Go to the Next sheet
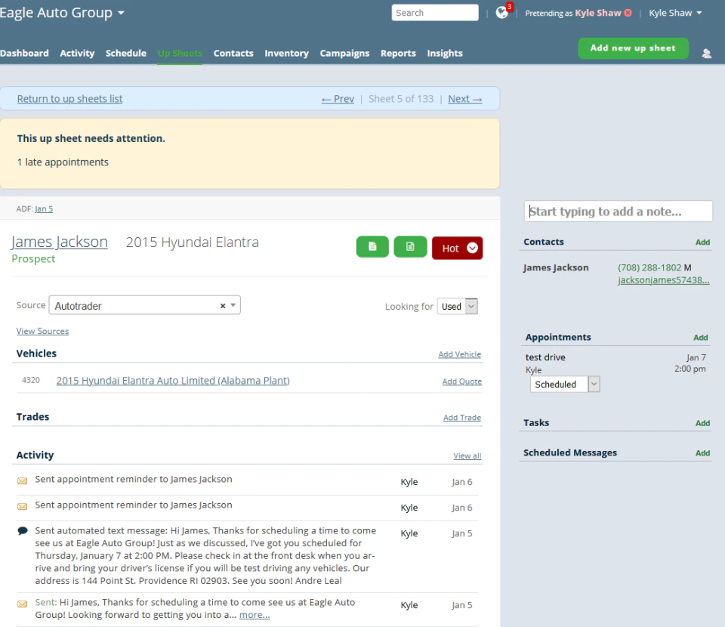This screenshot has height=627, width=725. (464, 99)
